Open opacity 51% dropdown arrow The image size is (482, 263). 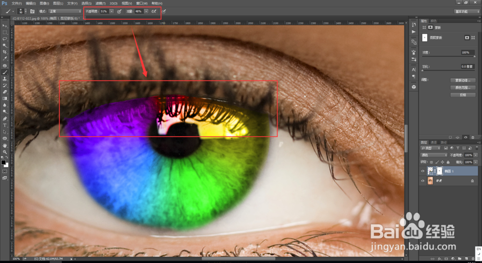112,12
